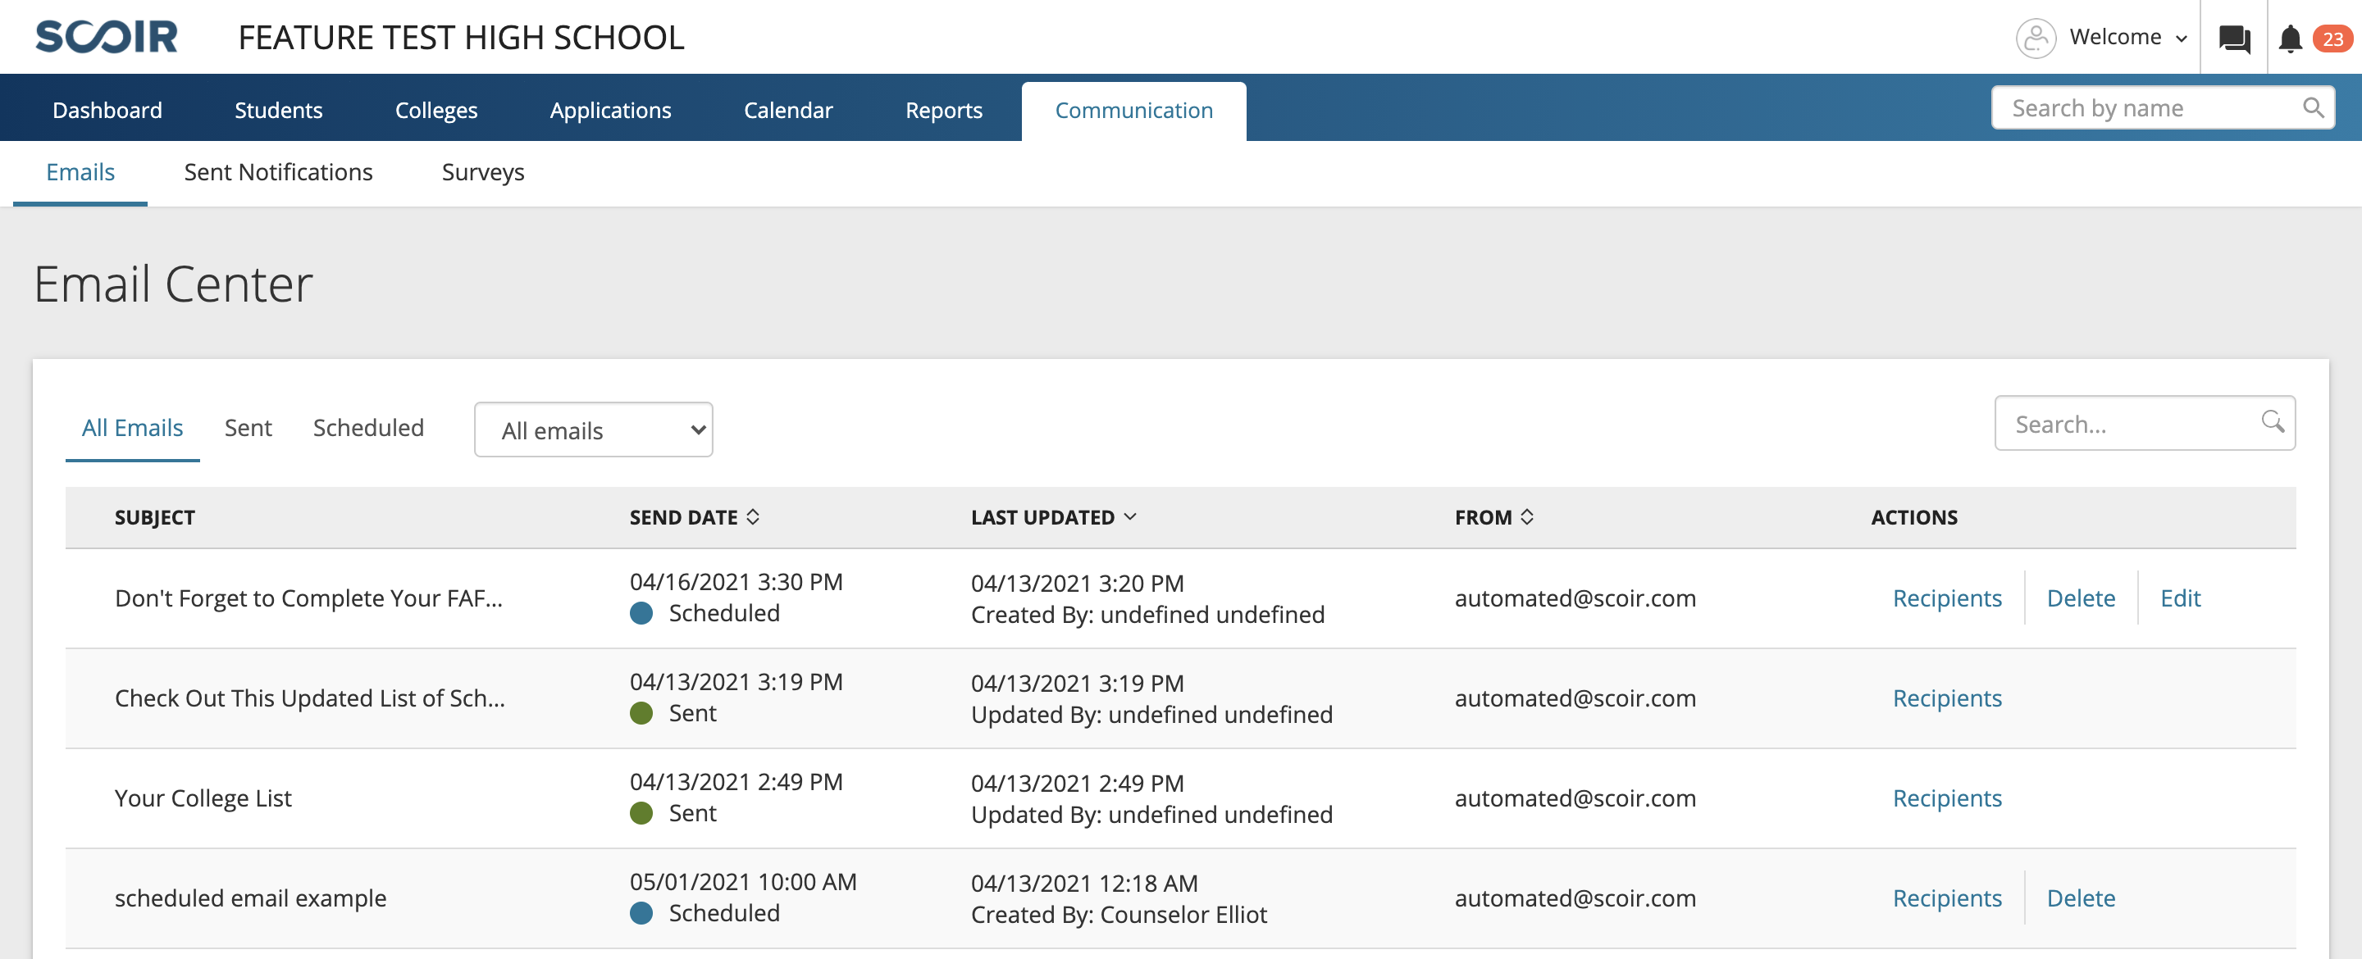Viewport: 2362px width, 959px height.
Task: Open the Students tab
Action: pyautogui.click(x=278, y=110)
